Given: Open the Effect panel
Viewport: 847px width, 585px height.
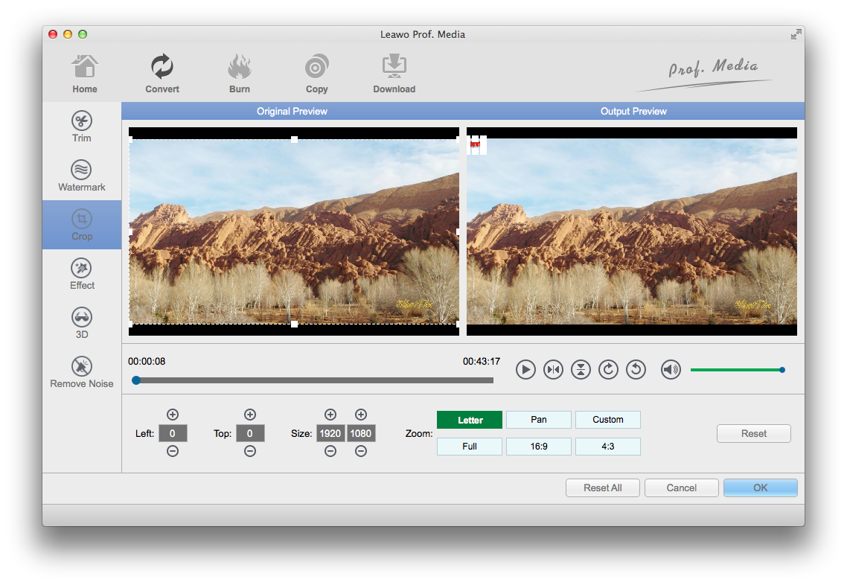Looking at the screenshot, I should (82, 274).
